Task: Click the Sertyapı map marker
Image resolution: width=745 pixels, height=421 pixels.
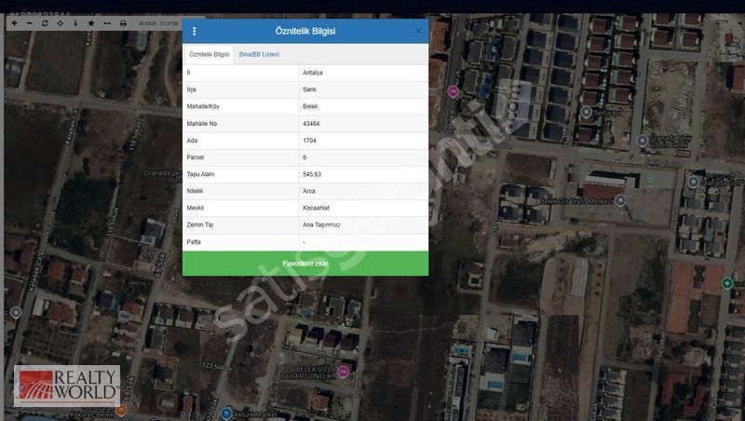Action: (587, 112)
